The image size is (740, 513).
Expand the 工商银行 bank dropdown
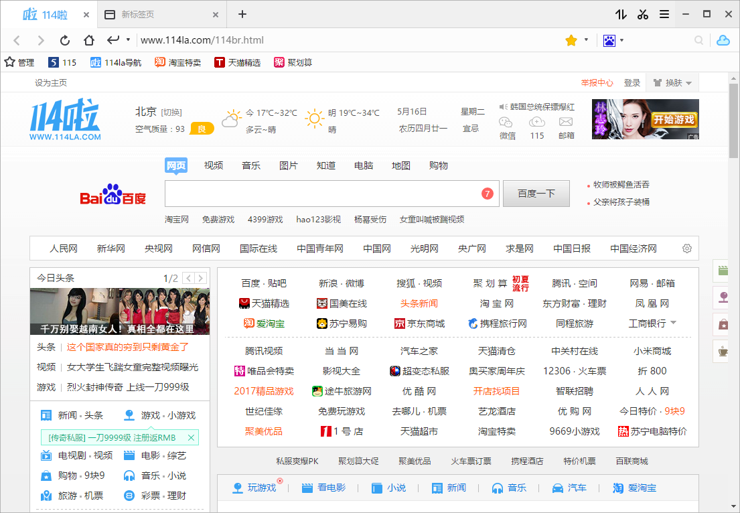click(674, 323)
